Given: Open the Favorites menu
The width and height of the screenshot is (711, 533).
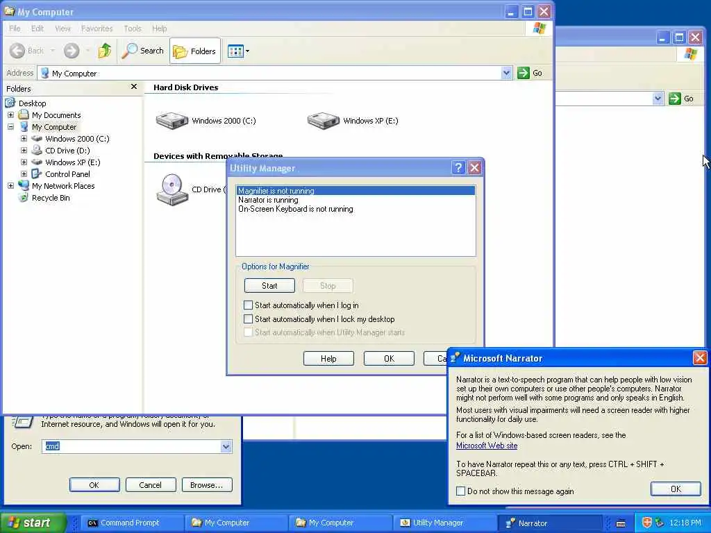Looking at the screenshot, I should 97,28.
